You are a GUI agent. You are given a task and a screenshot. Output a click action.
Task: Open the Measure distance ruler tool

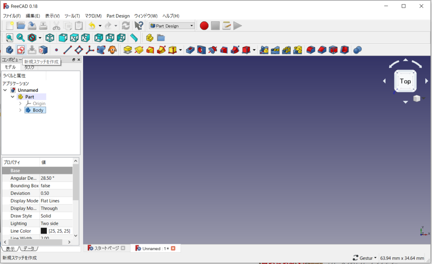134,38
